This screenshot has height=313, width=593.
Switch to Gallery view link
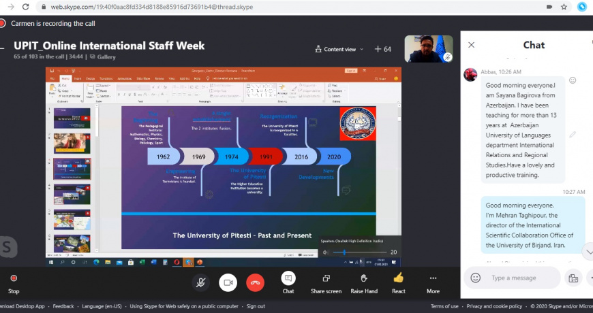click(102, 57)
